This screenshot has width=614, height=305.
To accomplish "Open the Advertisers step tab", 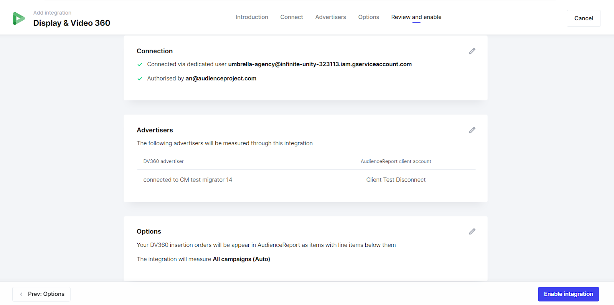I will pos(330,17).
